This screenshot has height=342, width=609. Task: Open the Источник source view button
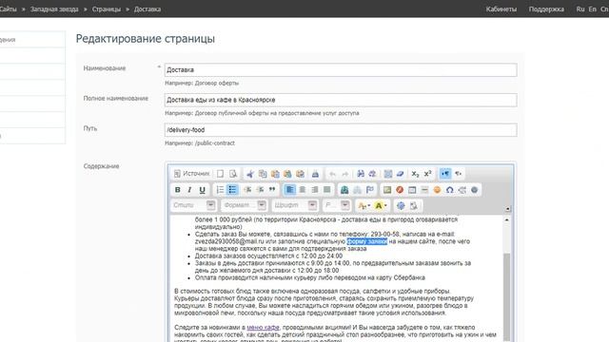click(x=192, y=174)
